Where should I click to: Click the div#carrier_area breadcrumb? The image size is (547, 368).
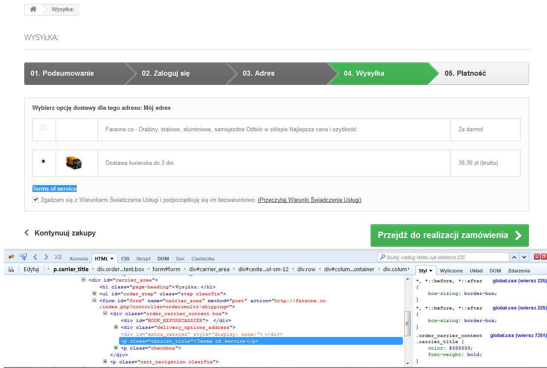coord(209,269)
